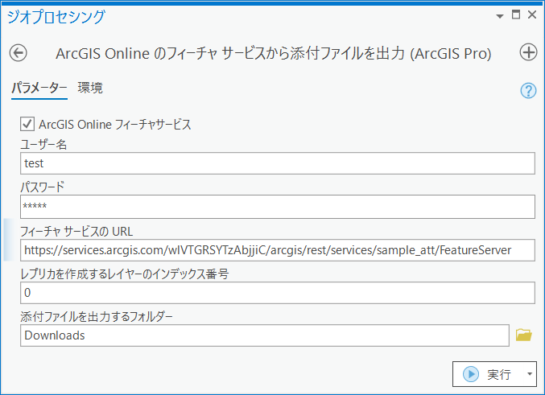Click the ユーザー名 label

tap(43, 144)
